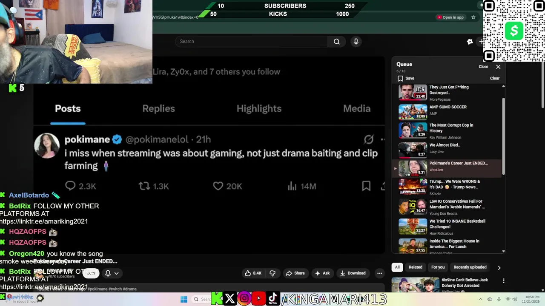This screenshot has width=545, height=306.
Task: Open the Windows Start menu
Action: [x=184, y=299]
